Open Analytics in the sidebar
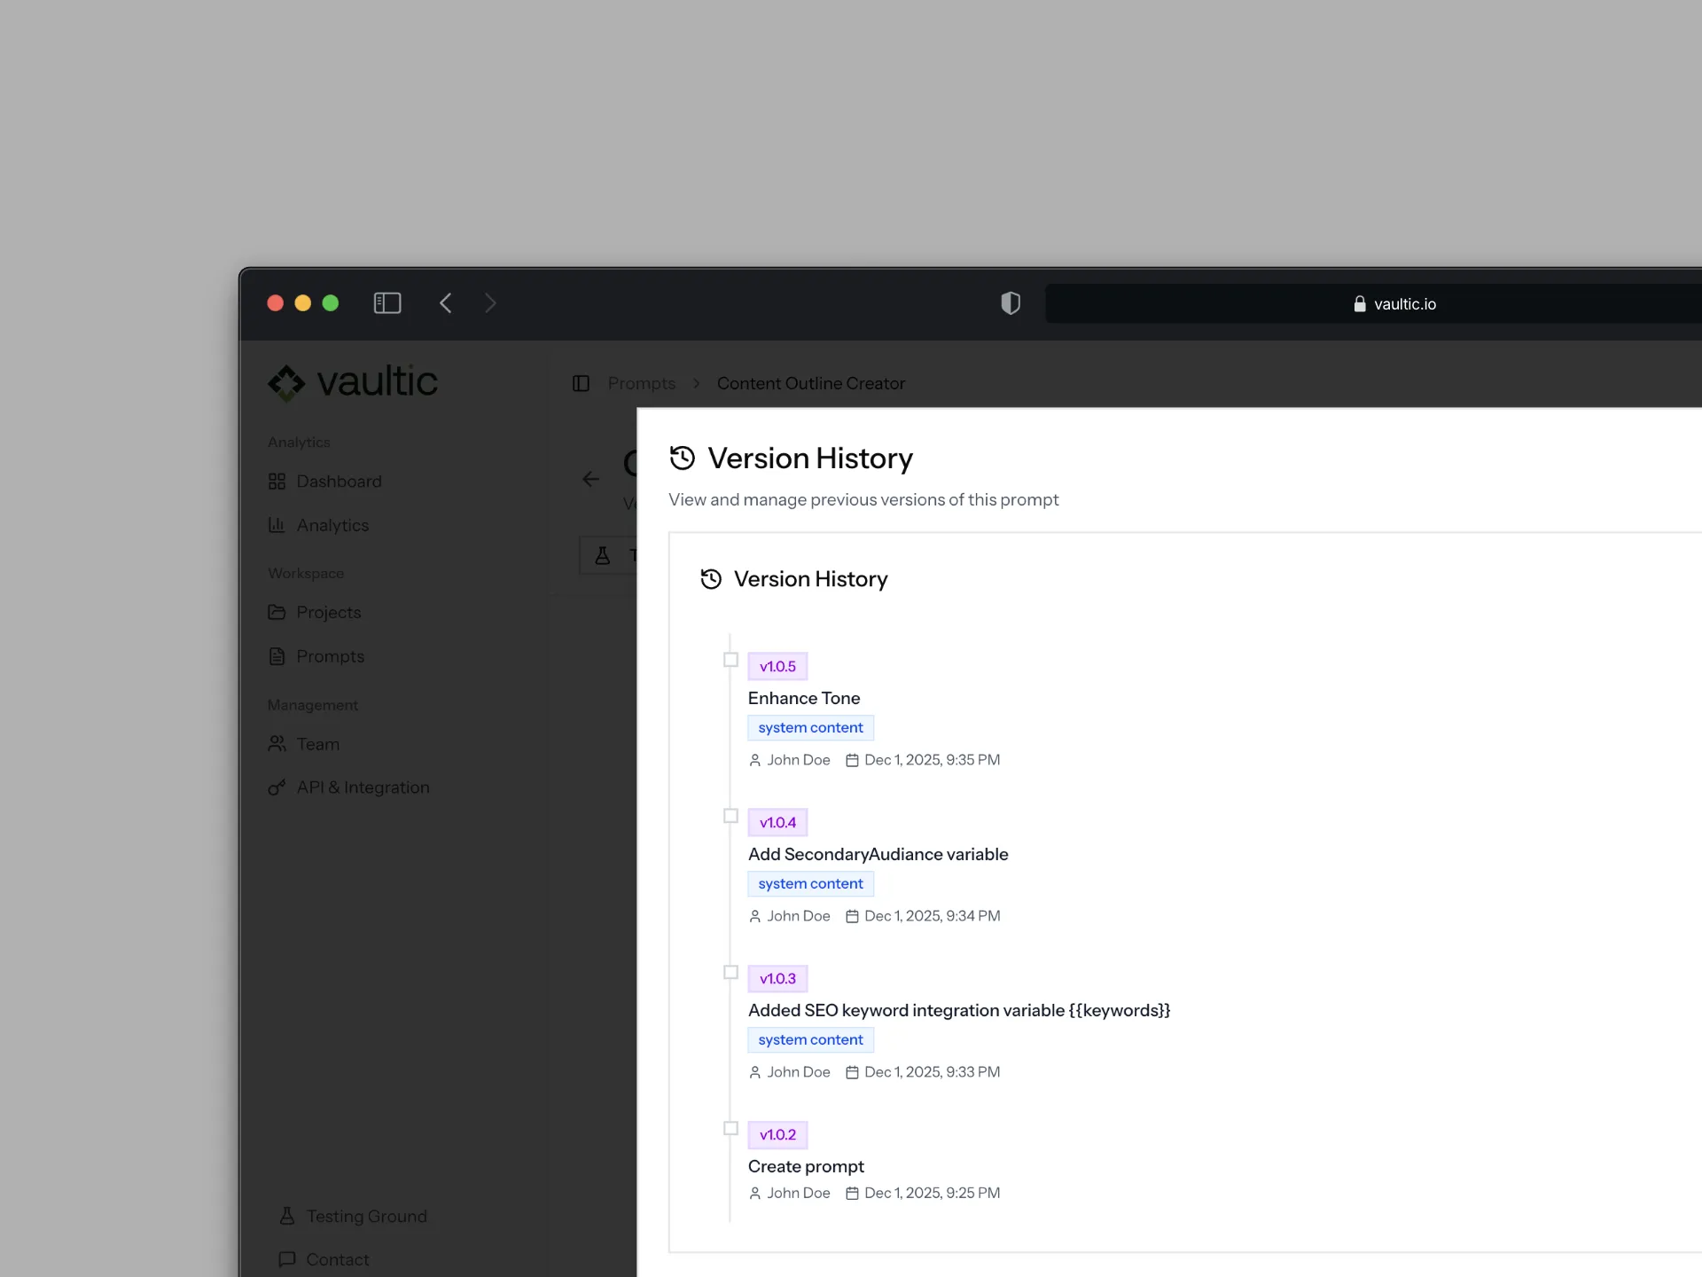 point(332,525)
